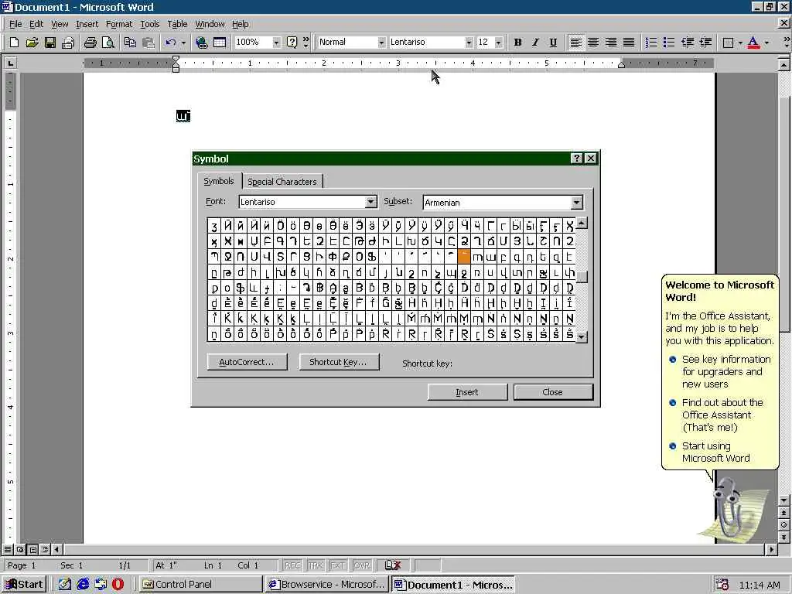The width and height of the screenshot is (792, 594).
Task: Select 'Start using Microsoft Word' option
Action: click(715, 452)
